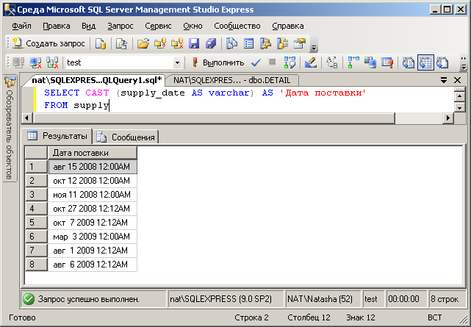Switch to the Сообщения tab
The image size is (471, 327).
click(x=126, y=137)
